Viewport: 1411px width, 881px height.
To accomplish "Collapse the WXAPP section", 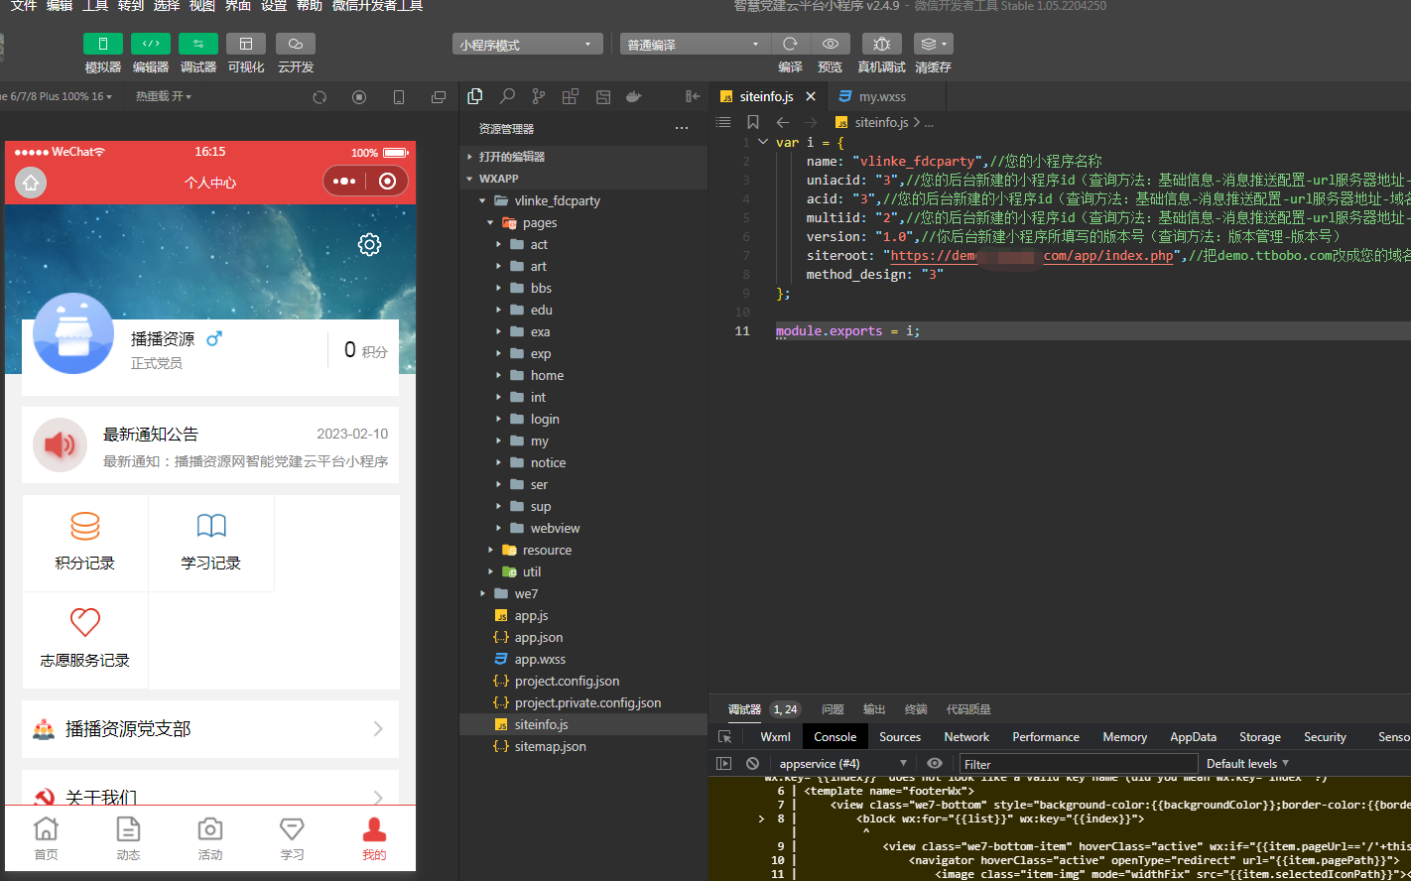I will coord(583,179).
